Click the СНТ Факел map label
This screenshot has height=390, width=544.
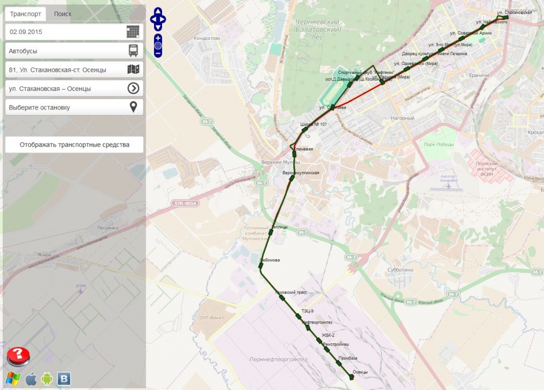212,318
